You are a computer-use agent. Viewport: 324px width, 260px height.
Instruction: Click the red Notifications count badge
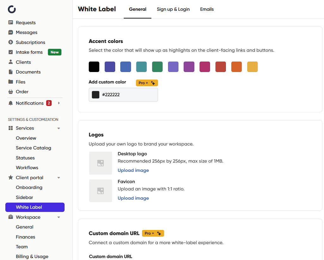(49, 103)
